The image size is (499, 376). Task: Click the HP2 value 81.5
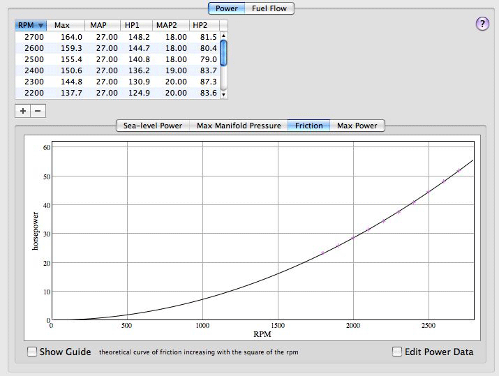(209, 37)
